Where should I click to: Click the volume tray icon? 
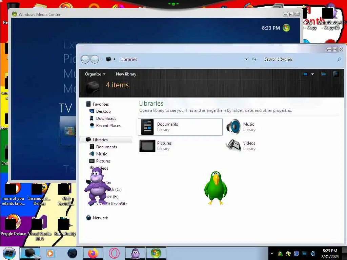click(x=313, y=254)
